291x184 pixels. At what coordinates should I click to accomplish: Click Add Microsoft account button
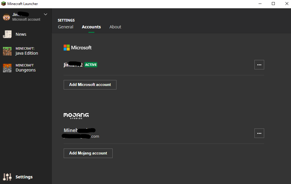click(90, 85)
